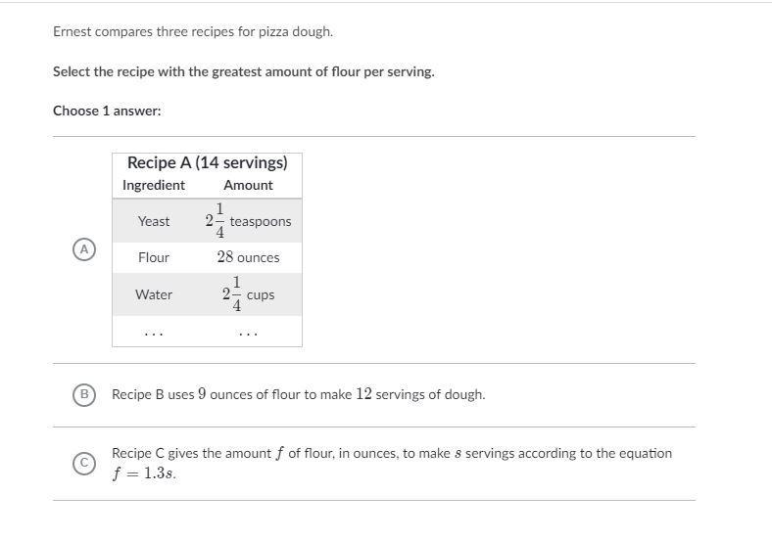Click the 2 1/4 cups amount cell

[248, 294]
